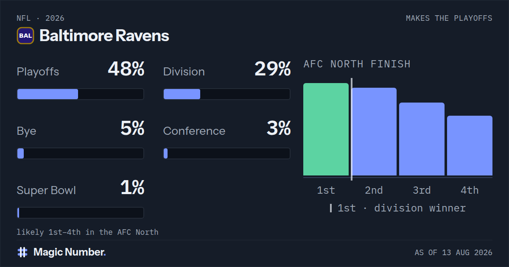The height and width of the screenshot is (267, 509).
Task: Click the Magic Number hash logo icon
Action: click(22, 252)
